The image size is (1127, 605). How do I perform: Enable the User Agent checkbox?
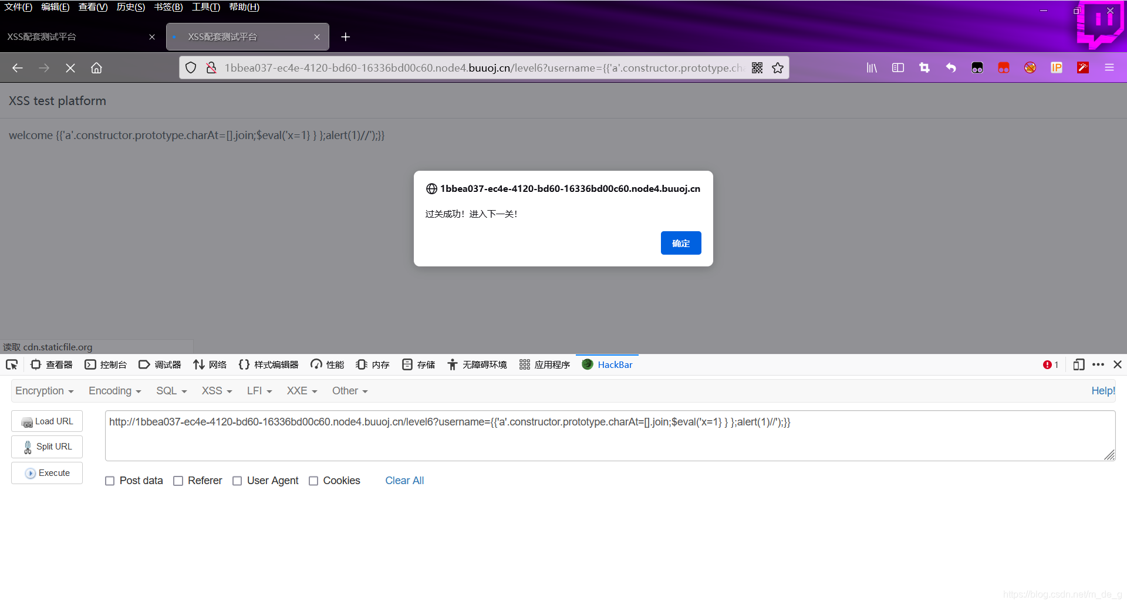point(237,481)
